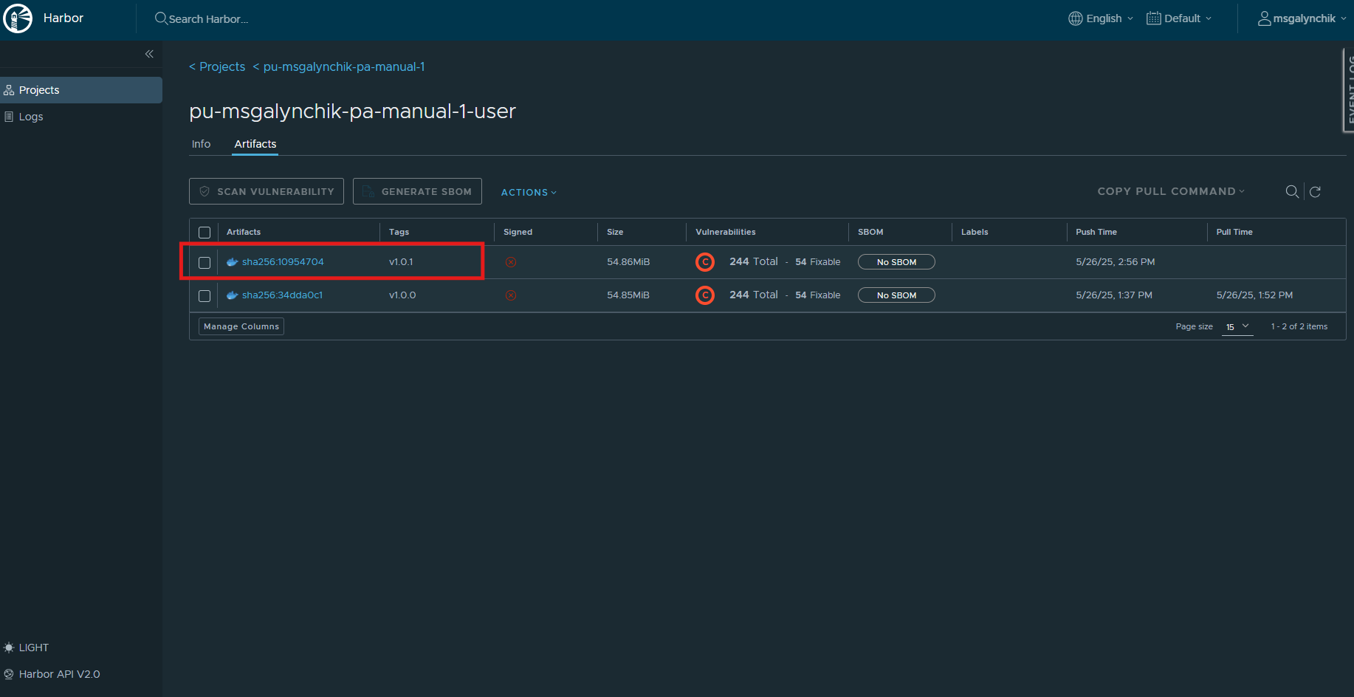Collapse the left sidebar navigation
This screenshot has width=1354, height=697.
point(149,54)
